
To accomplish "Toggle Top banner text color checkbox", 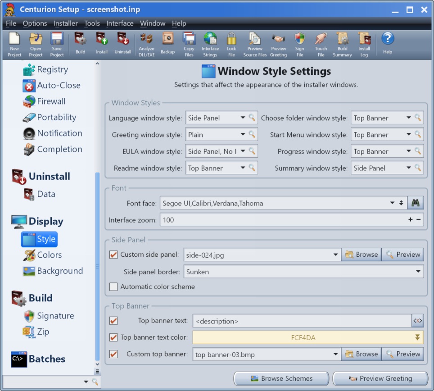I will (113, 337).
